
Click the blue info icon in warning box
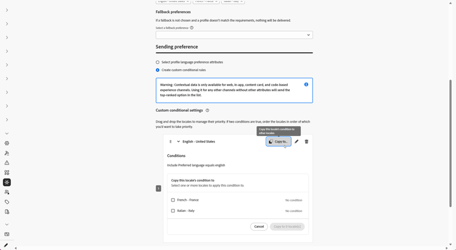tap(306, 84)
